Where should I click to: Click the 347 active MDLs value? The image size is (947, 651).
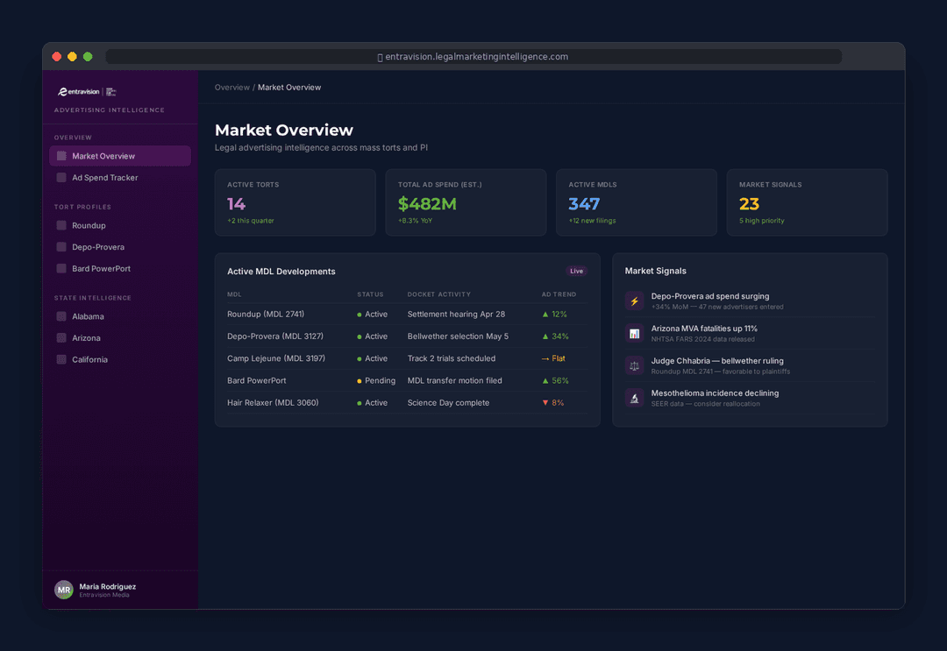tap(584, 204)
